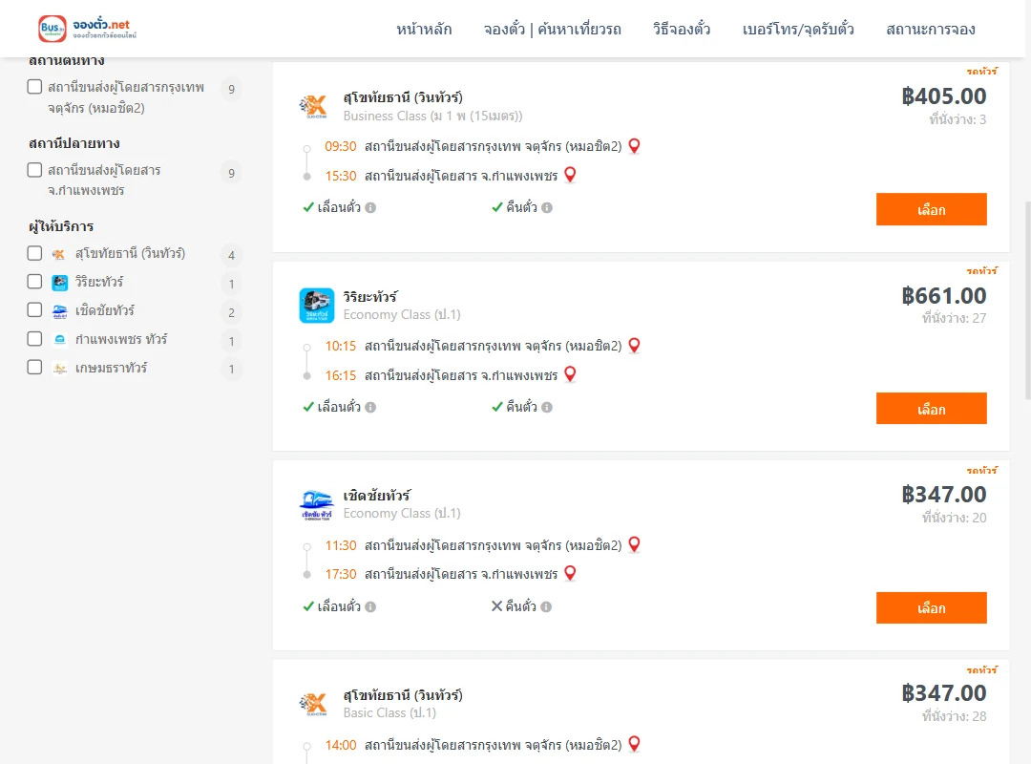Click สุโขทัยธานี logo on Basic Class card

pos(313,704)
